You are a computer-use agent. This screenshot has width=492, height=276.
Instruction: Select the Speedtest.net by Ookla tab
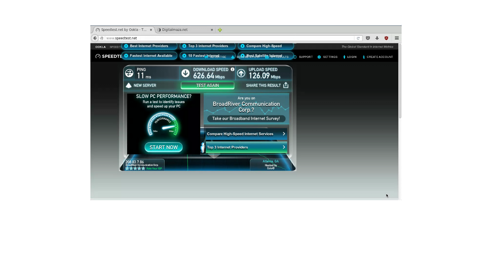click(124, 30)
